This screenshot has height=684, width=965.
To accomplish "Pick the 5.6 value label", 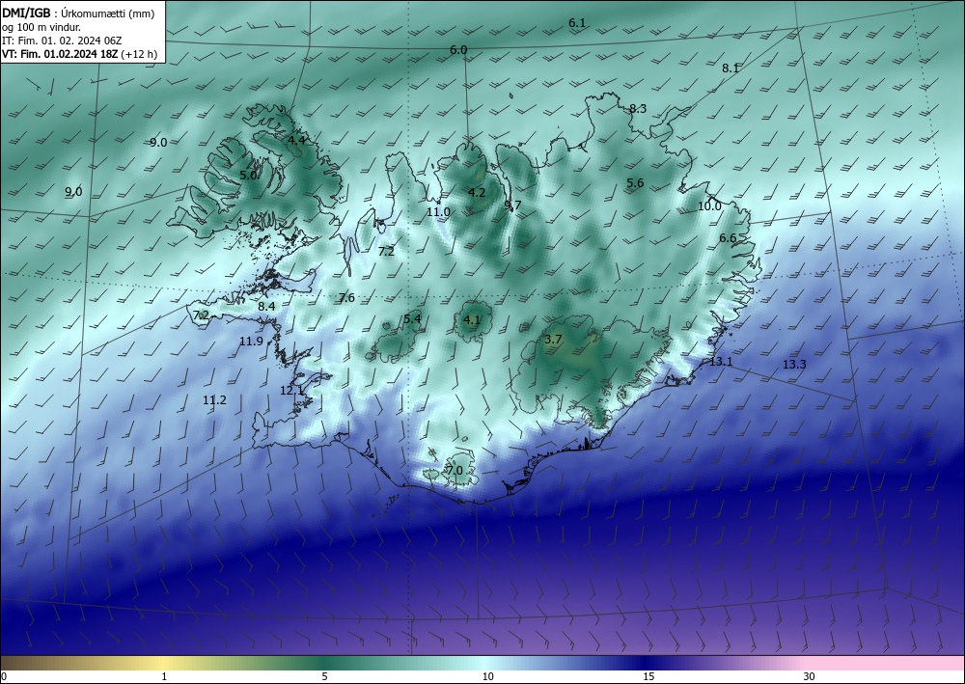I will click(x=635, y=182).
